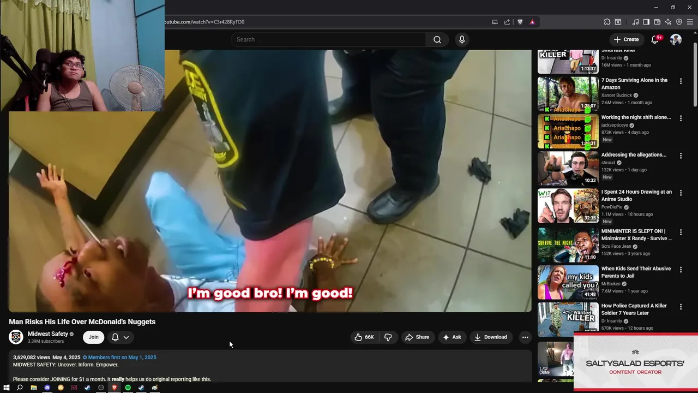698x393 pixels.
Task: Click the Xander Budnick channel name
Action: 616,95
